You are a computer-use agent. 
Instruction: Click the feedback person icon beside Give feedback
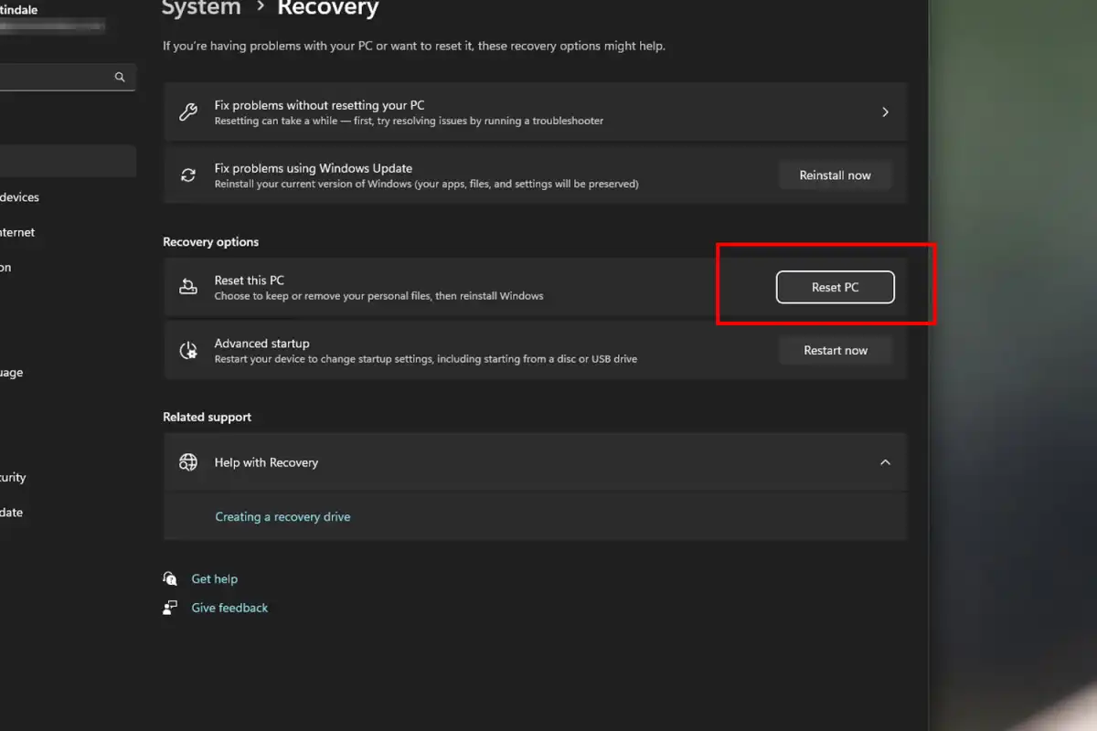tap(170, 608)
